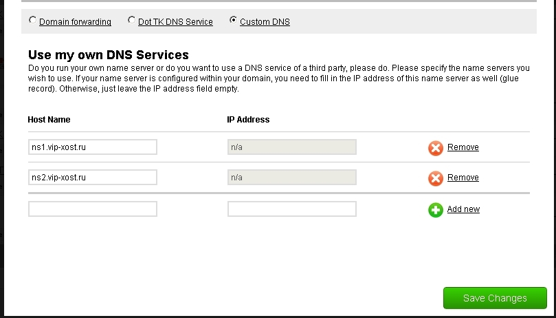Click the Remove link for ns1.vip-xost.ru

tap(463, 147)
